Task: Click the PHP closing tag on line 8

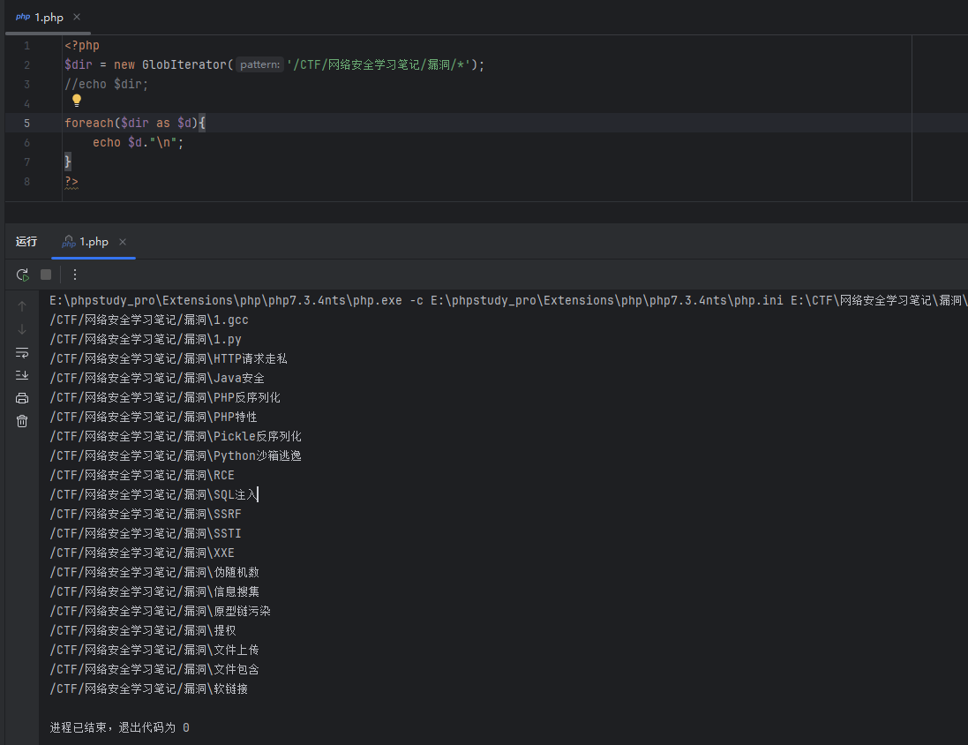Action: (71, 181)
